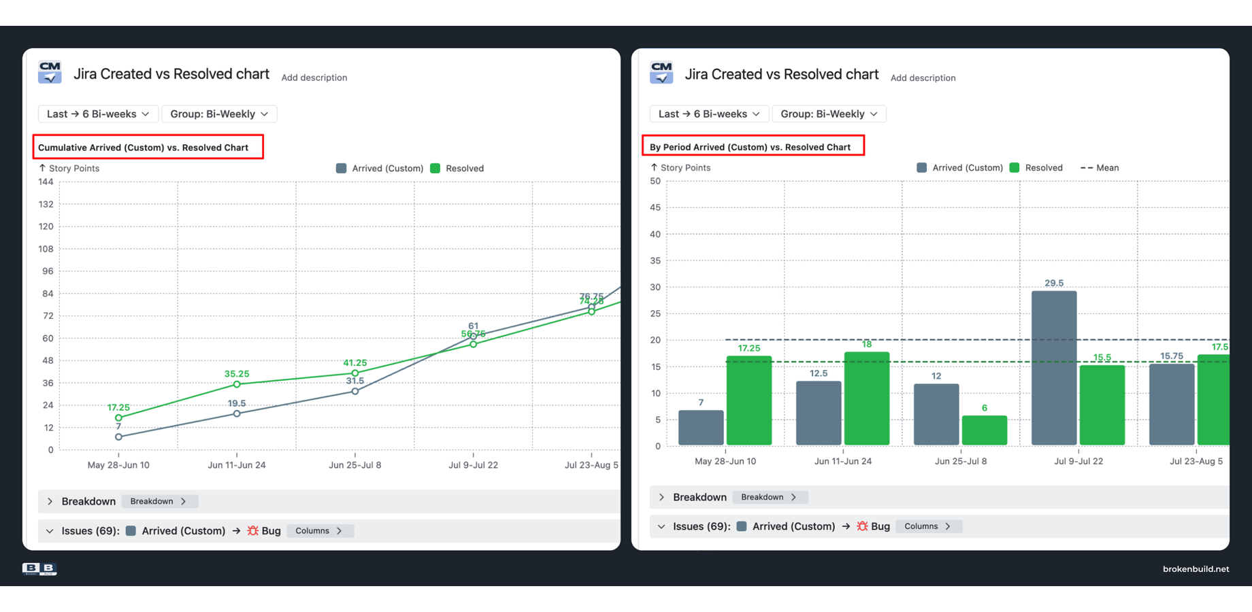Click the brokenbuild.net link in footer
1252x612 pixels.
pos(1196,569)
